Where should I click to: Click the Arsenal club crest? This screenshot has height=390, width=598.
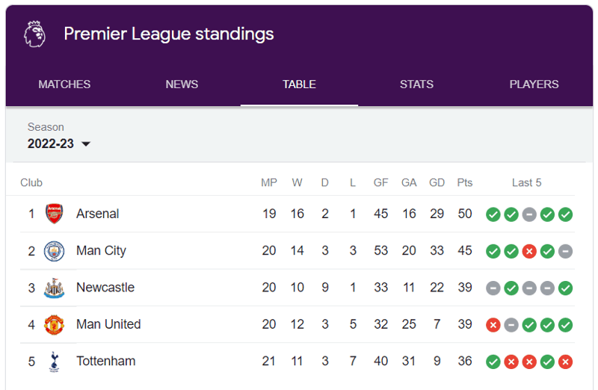[x=54, y=214]
